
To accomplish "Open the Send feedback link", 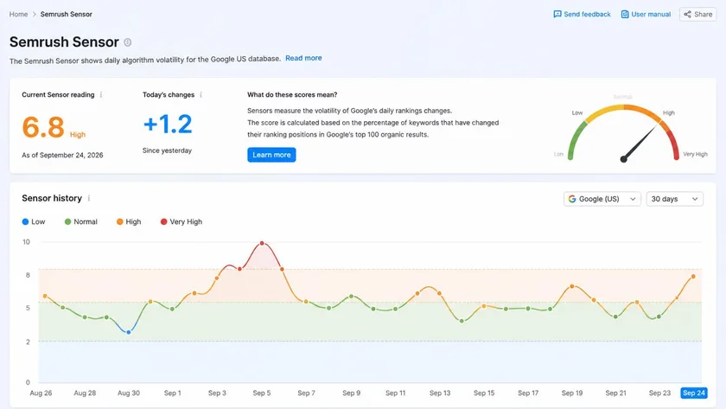I will click(582, 15).
